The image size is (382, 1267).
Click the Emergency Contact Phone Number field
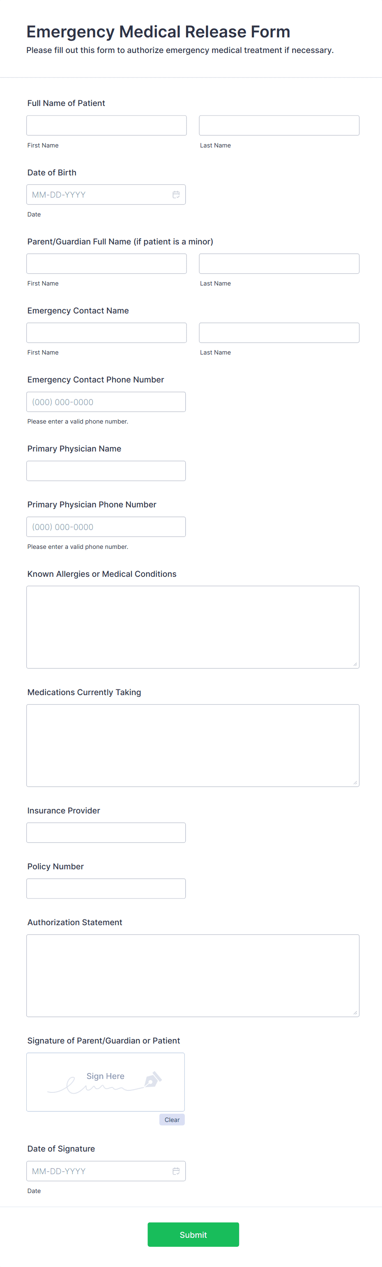pos(106,402)
